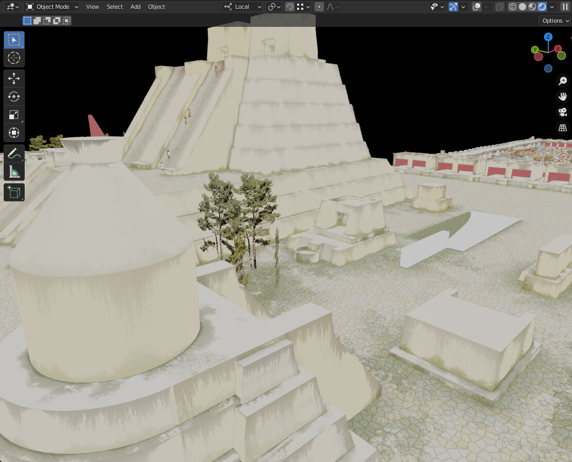Open the Object Mode dropdown

(x=53, y=7)
